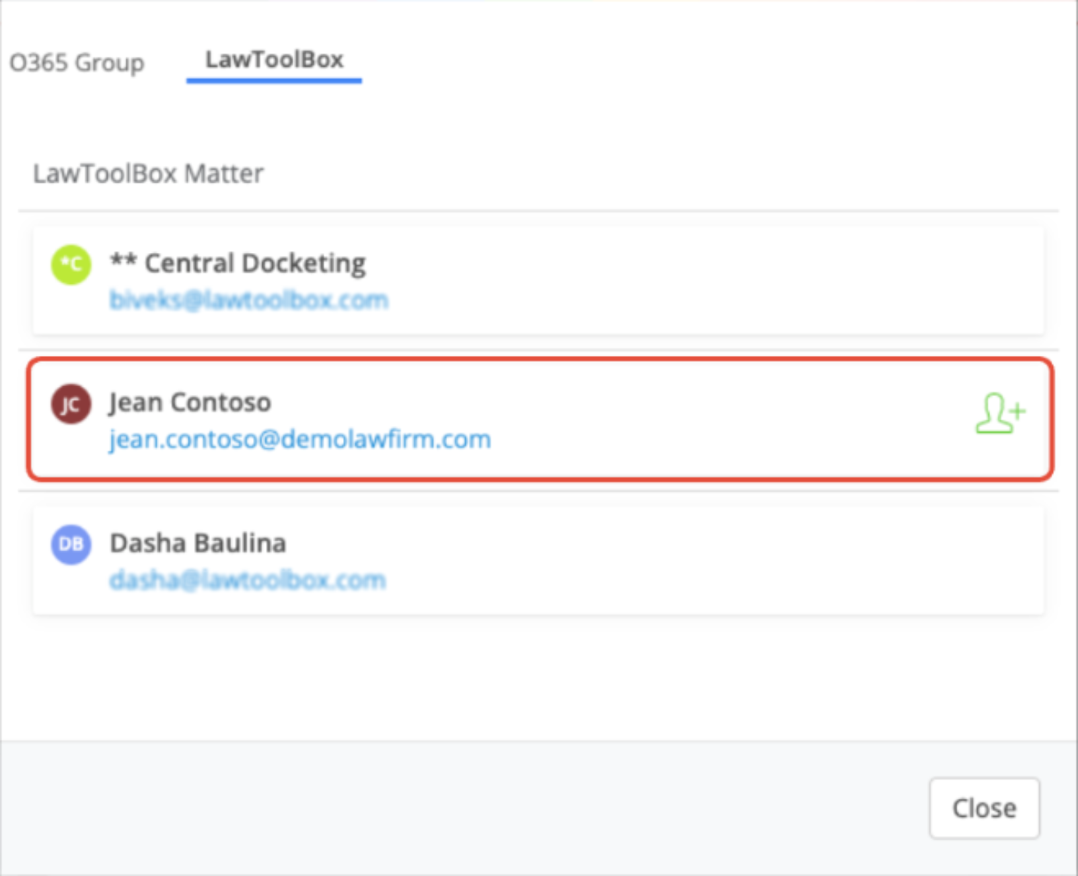
Task: Select the Dasha Baulina name
Action: (198, 543)
